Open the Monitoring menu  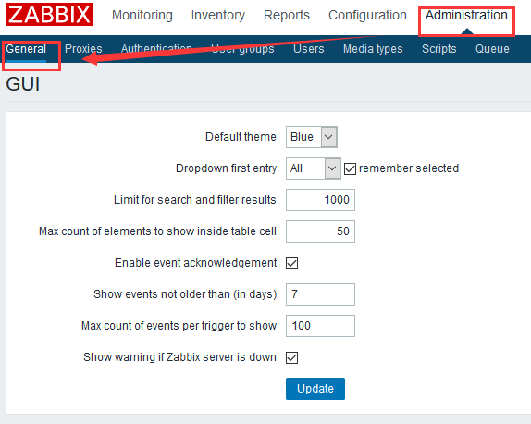pyautogui.click(x=142, y=15)
